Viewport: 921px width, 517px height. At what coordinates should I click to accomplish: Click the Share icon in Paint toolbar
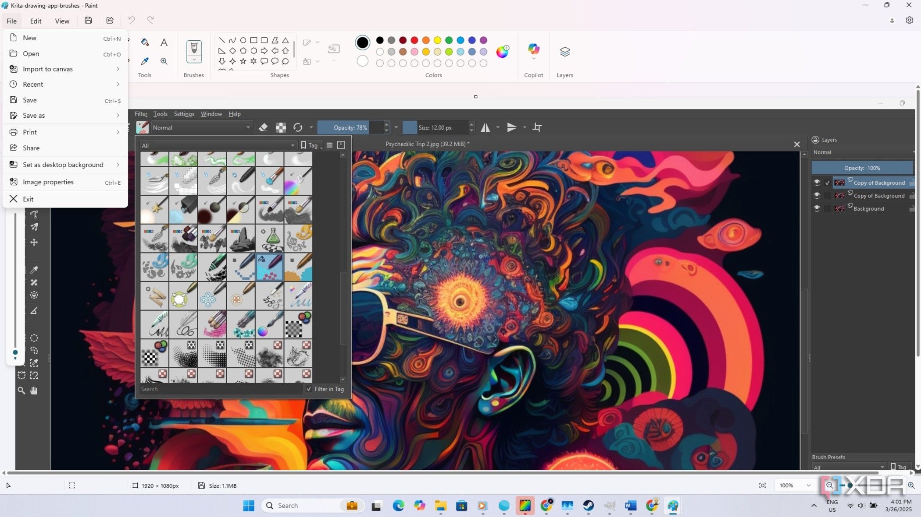coord(110,20)
